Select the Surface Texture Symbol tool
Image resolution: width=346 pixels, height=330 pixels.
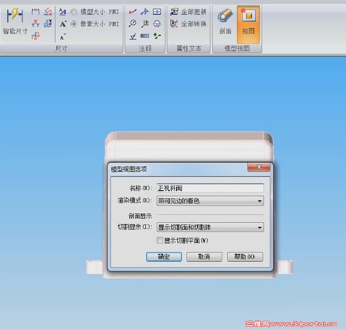point(132,36)
